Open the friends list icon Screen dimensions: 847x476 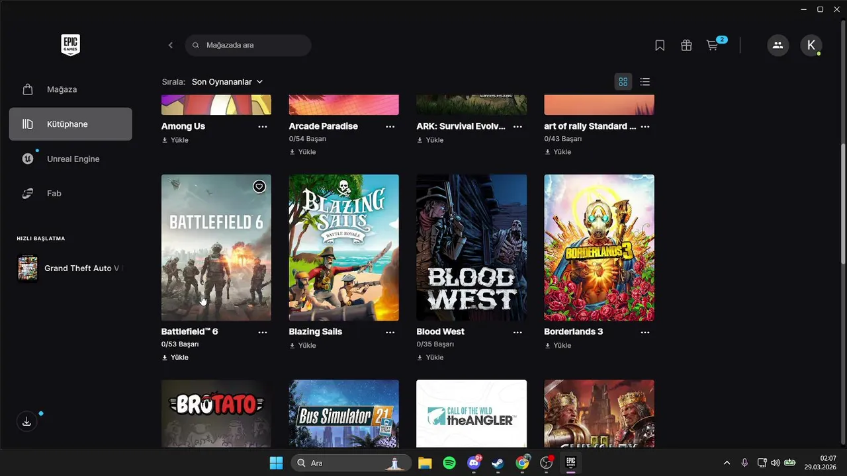tap(778, 45)
